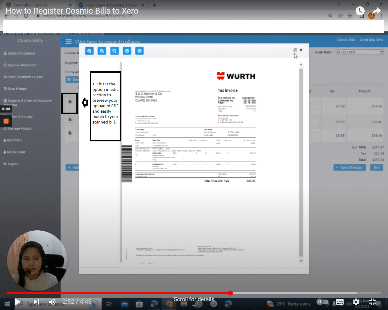Open the Issue Date calendar picker
Screen dimensions: 388x310
[382, 52]
